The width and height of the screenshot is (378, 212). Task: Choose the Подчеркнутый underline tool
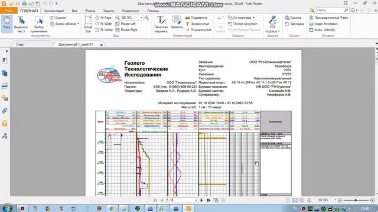coord(198,30)
